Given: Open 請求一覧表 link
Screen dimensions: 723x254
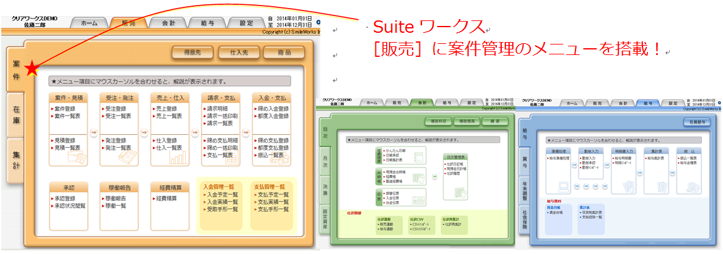Looking at the screenshot, I should pos(219,124).
